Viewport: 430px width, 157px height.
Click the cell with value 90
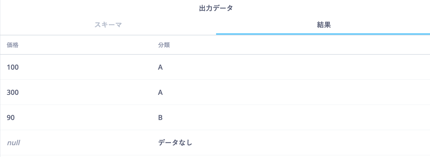pos(11,118)
